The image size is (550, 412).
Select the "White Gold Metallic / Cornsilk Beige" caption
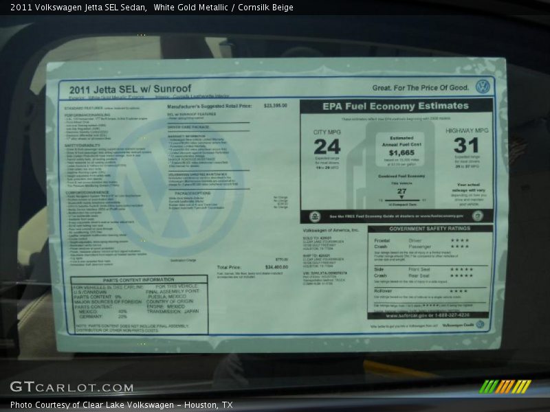(x=223, y=8)
